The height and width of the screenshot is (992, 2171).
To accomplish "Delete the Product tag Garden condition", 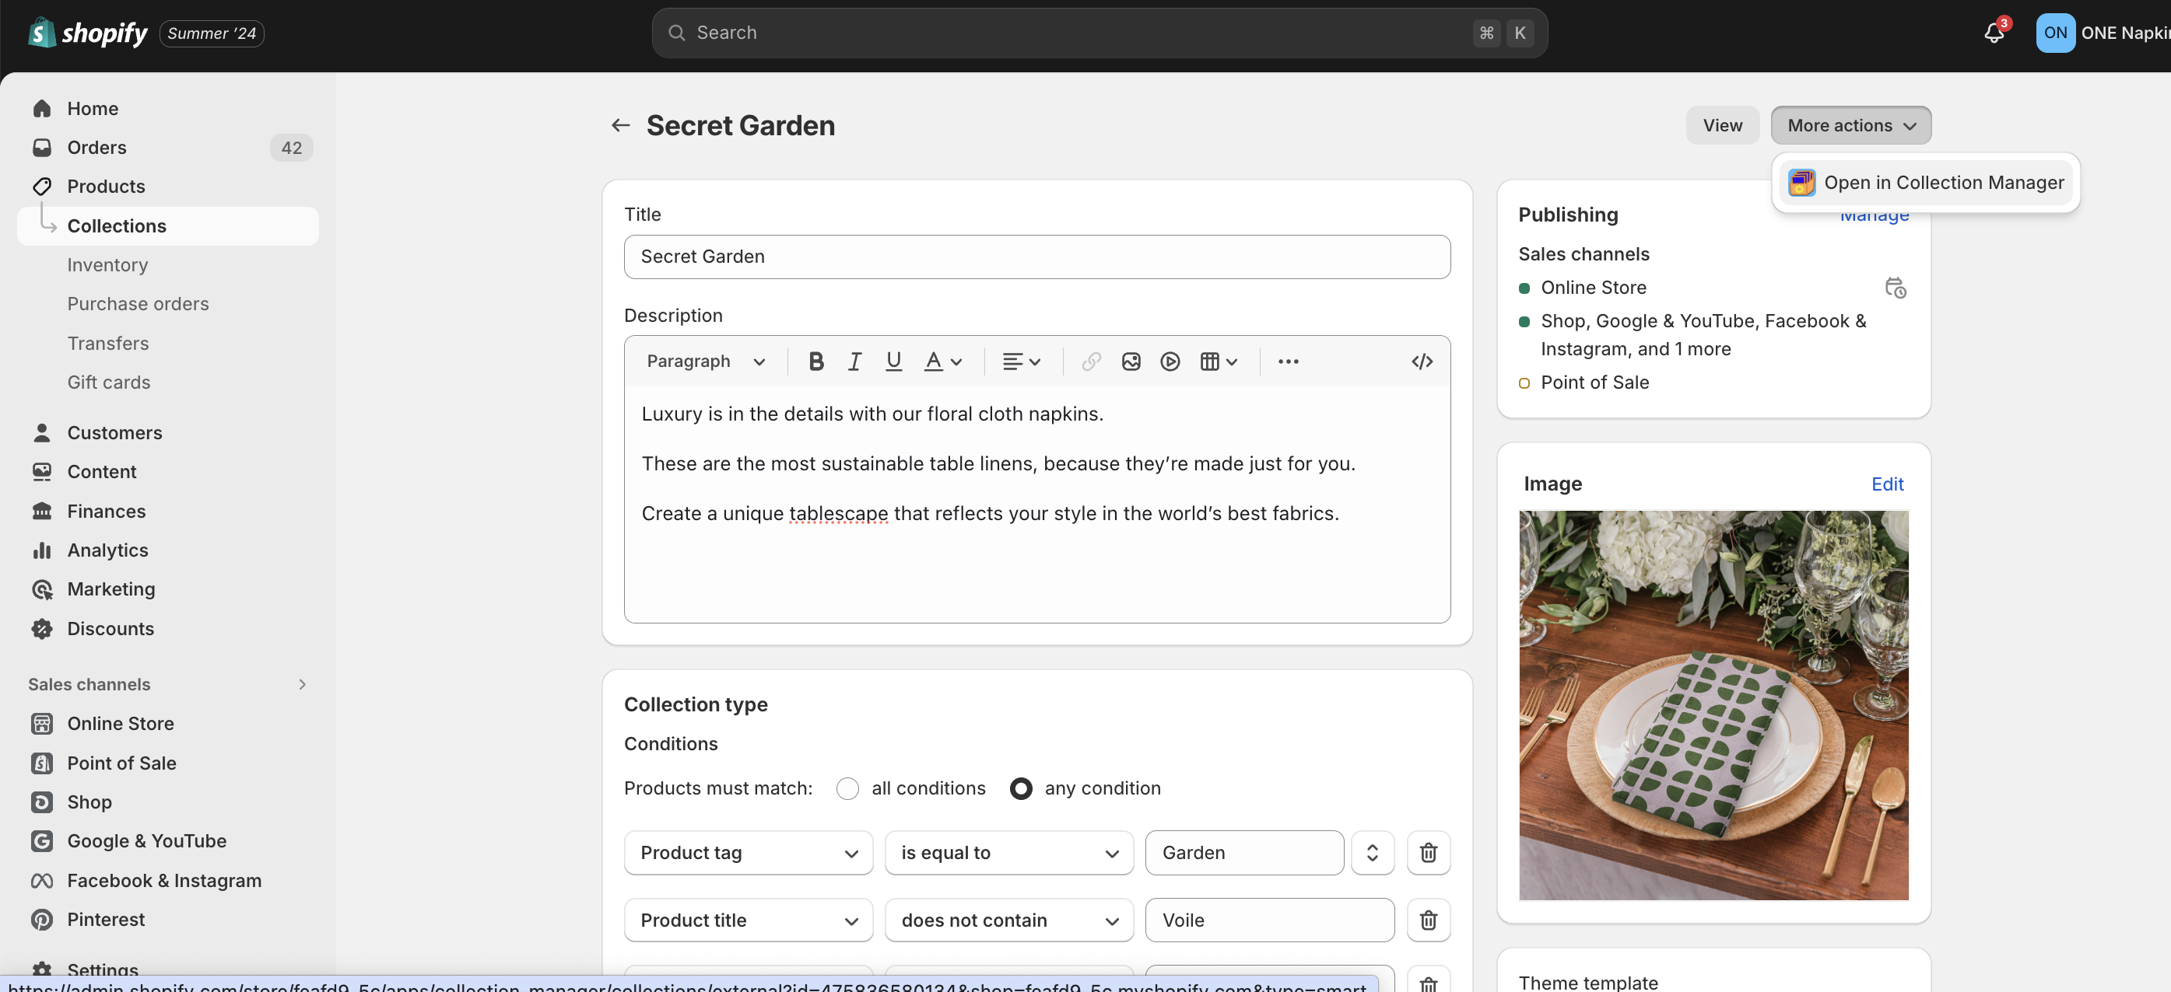I will (x=1428, y=852).
